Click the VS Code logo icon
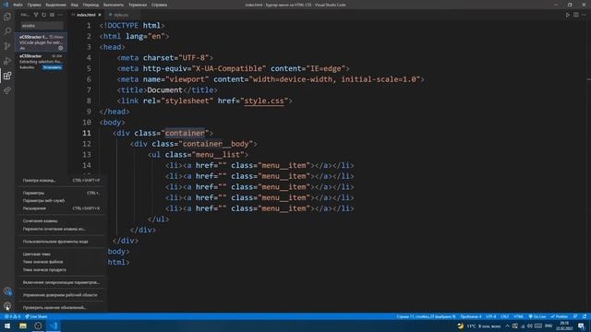591x332 pixels. tap(6, 5)
